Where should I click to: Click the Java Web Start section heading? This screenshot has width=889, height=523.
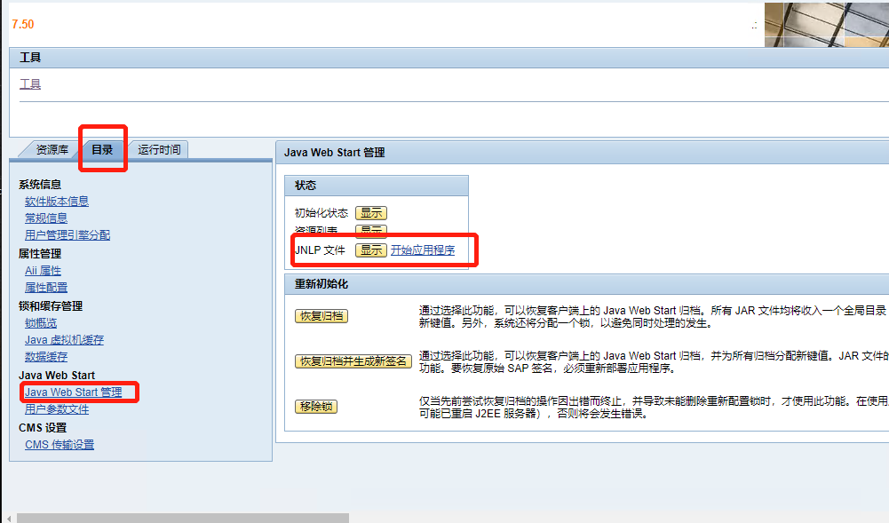click(x=57, y=376)
